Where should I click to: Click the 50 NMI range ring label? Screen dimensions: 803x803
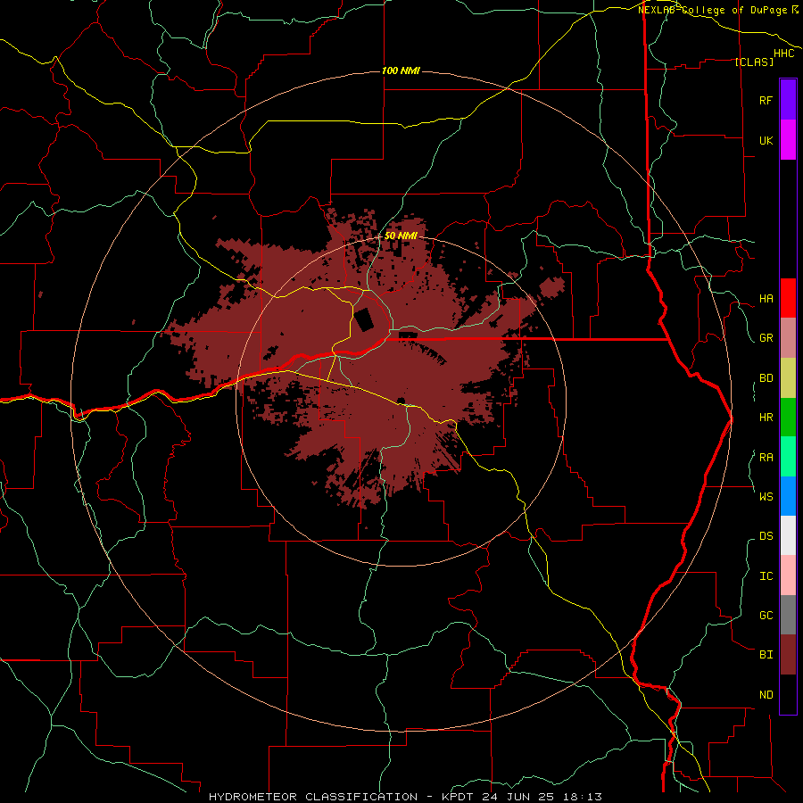coord(401,236)
